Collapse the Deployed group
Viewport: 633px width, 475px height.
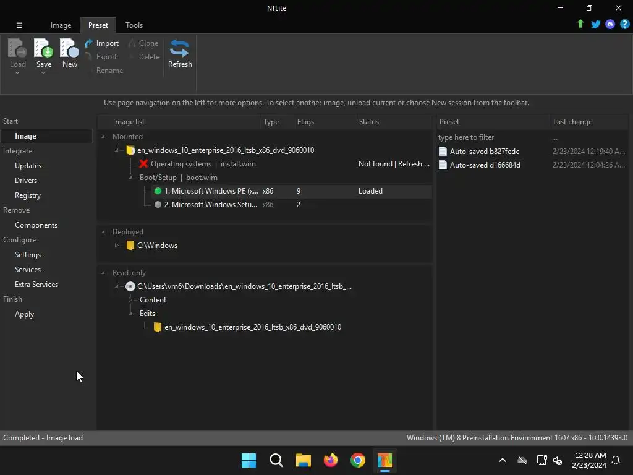pos(103,232)
